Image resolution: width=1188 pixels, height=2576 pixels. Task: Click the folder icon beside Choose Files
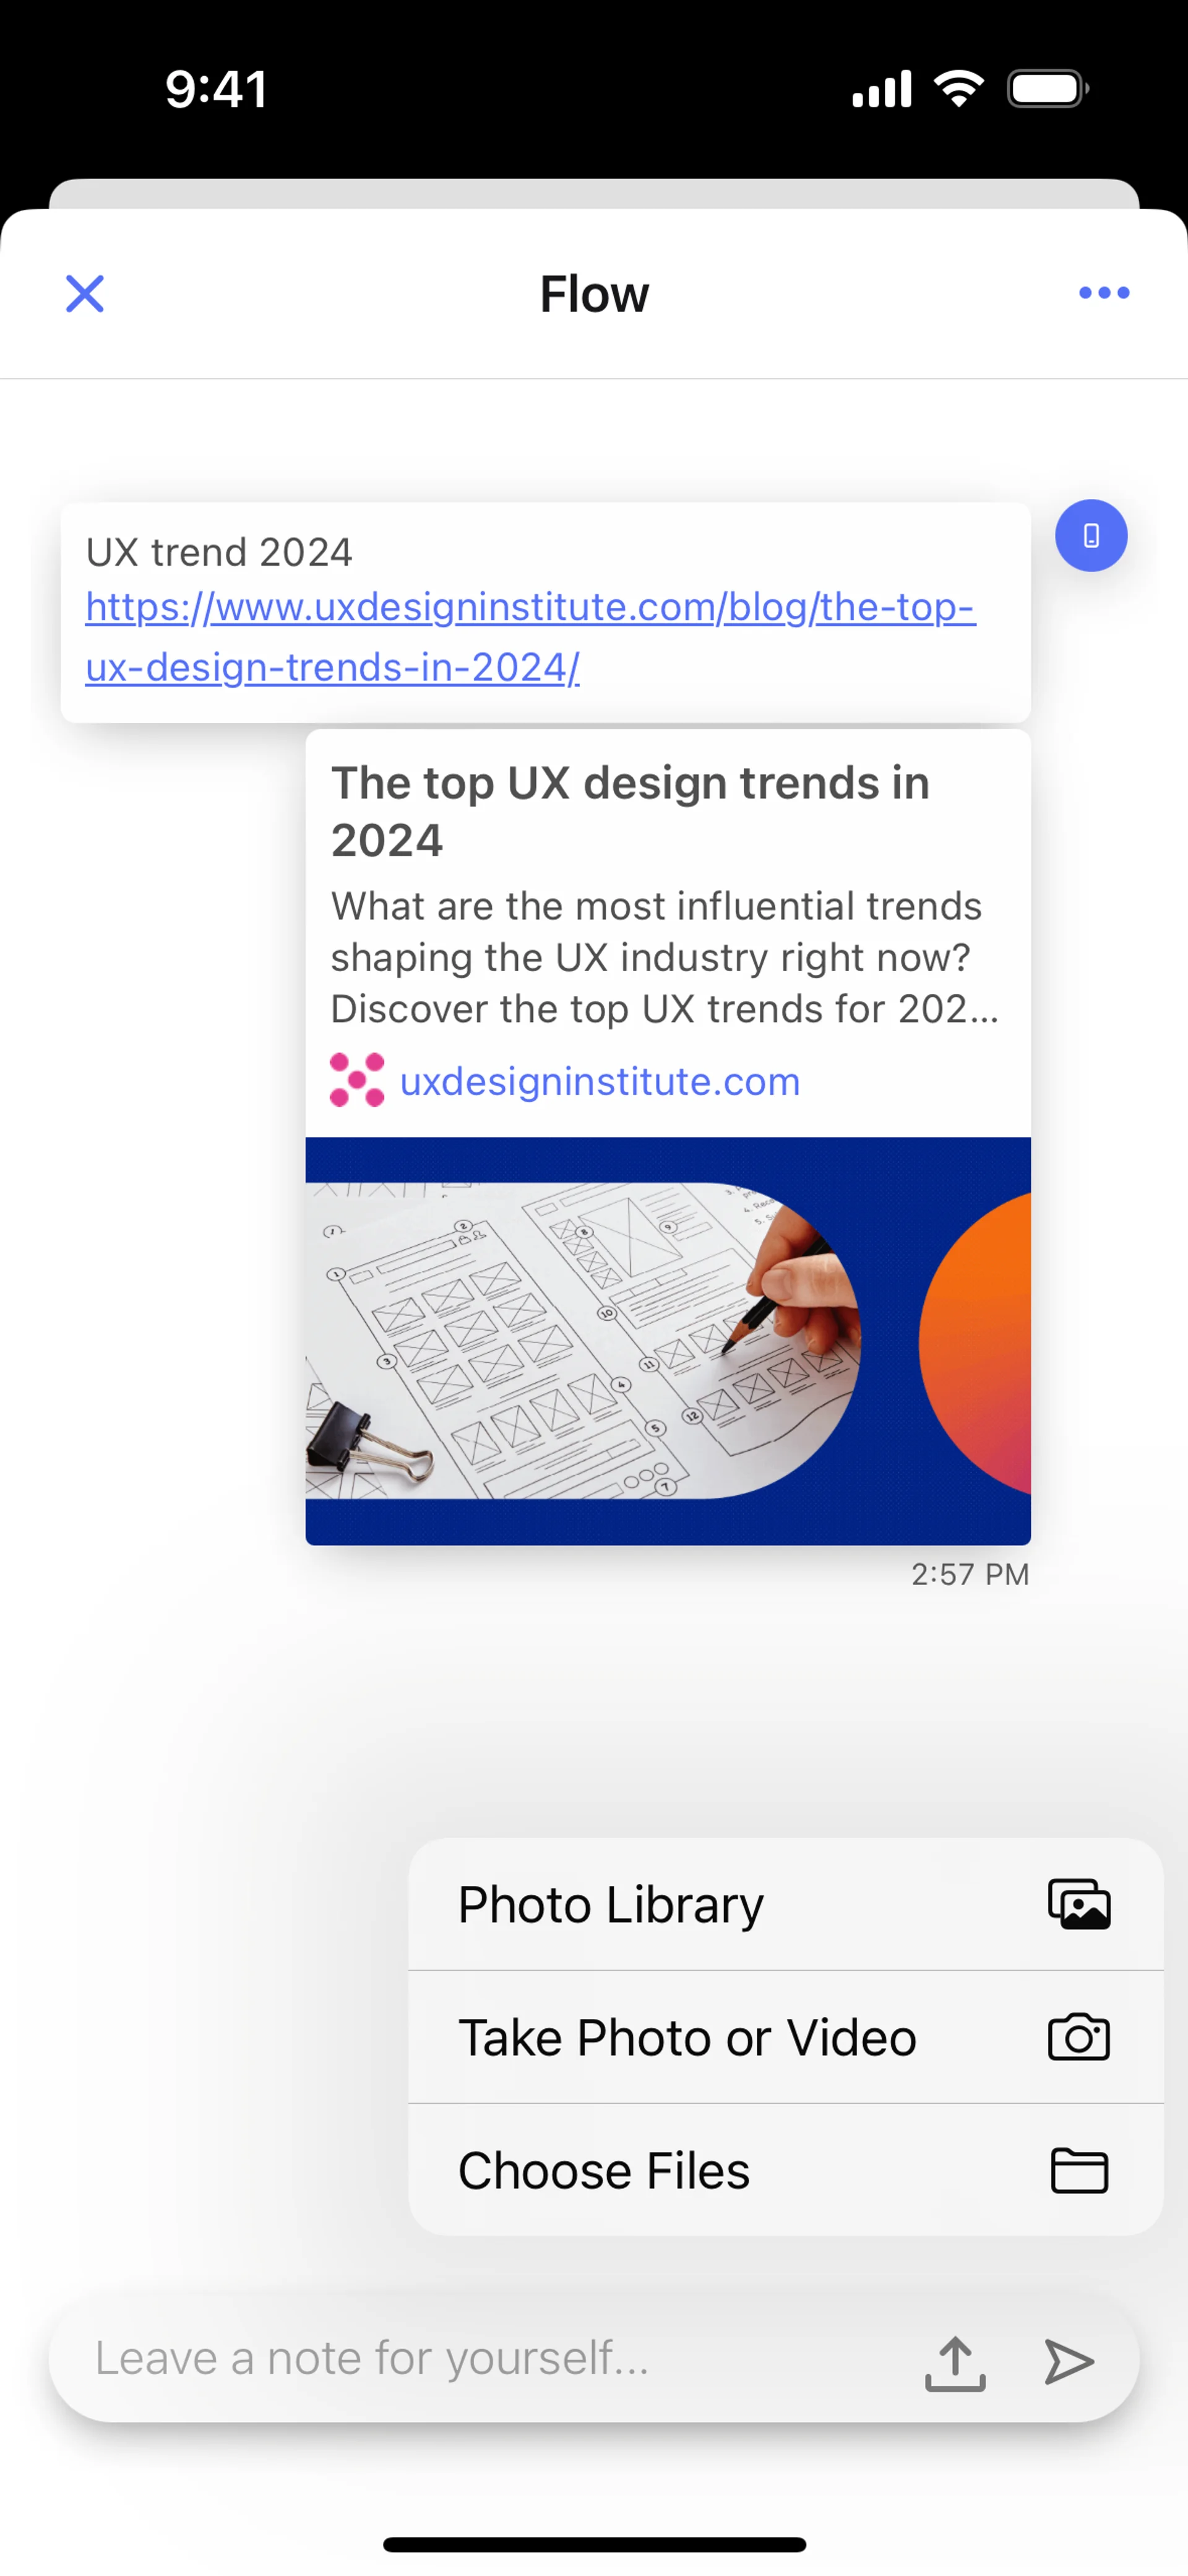point(1079,2170)
